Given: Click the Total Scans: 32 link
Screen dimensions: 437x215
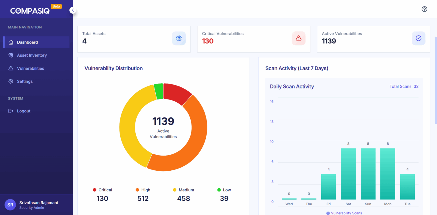Looking at the screenshot, I should (404, 86).
